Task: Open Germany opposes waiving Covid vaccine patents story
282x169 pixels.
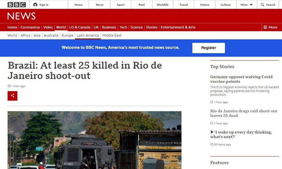Action: 241,79
